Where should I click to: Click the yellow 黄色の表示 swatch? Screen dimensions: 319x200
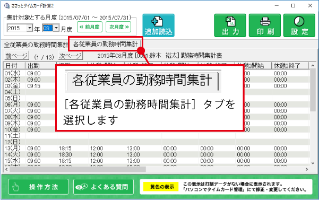pos(161,187)
